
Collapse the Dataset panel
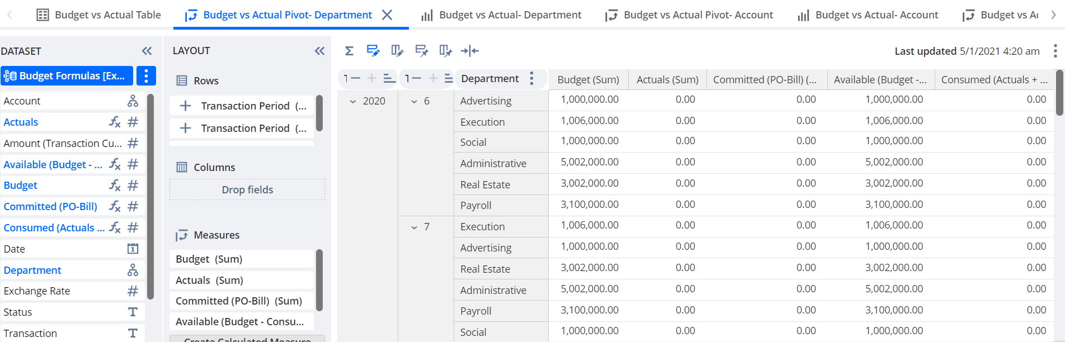tap(147, 51)
